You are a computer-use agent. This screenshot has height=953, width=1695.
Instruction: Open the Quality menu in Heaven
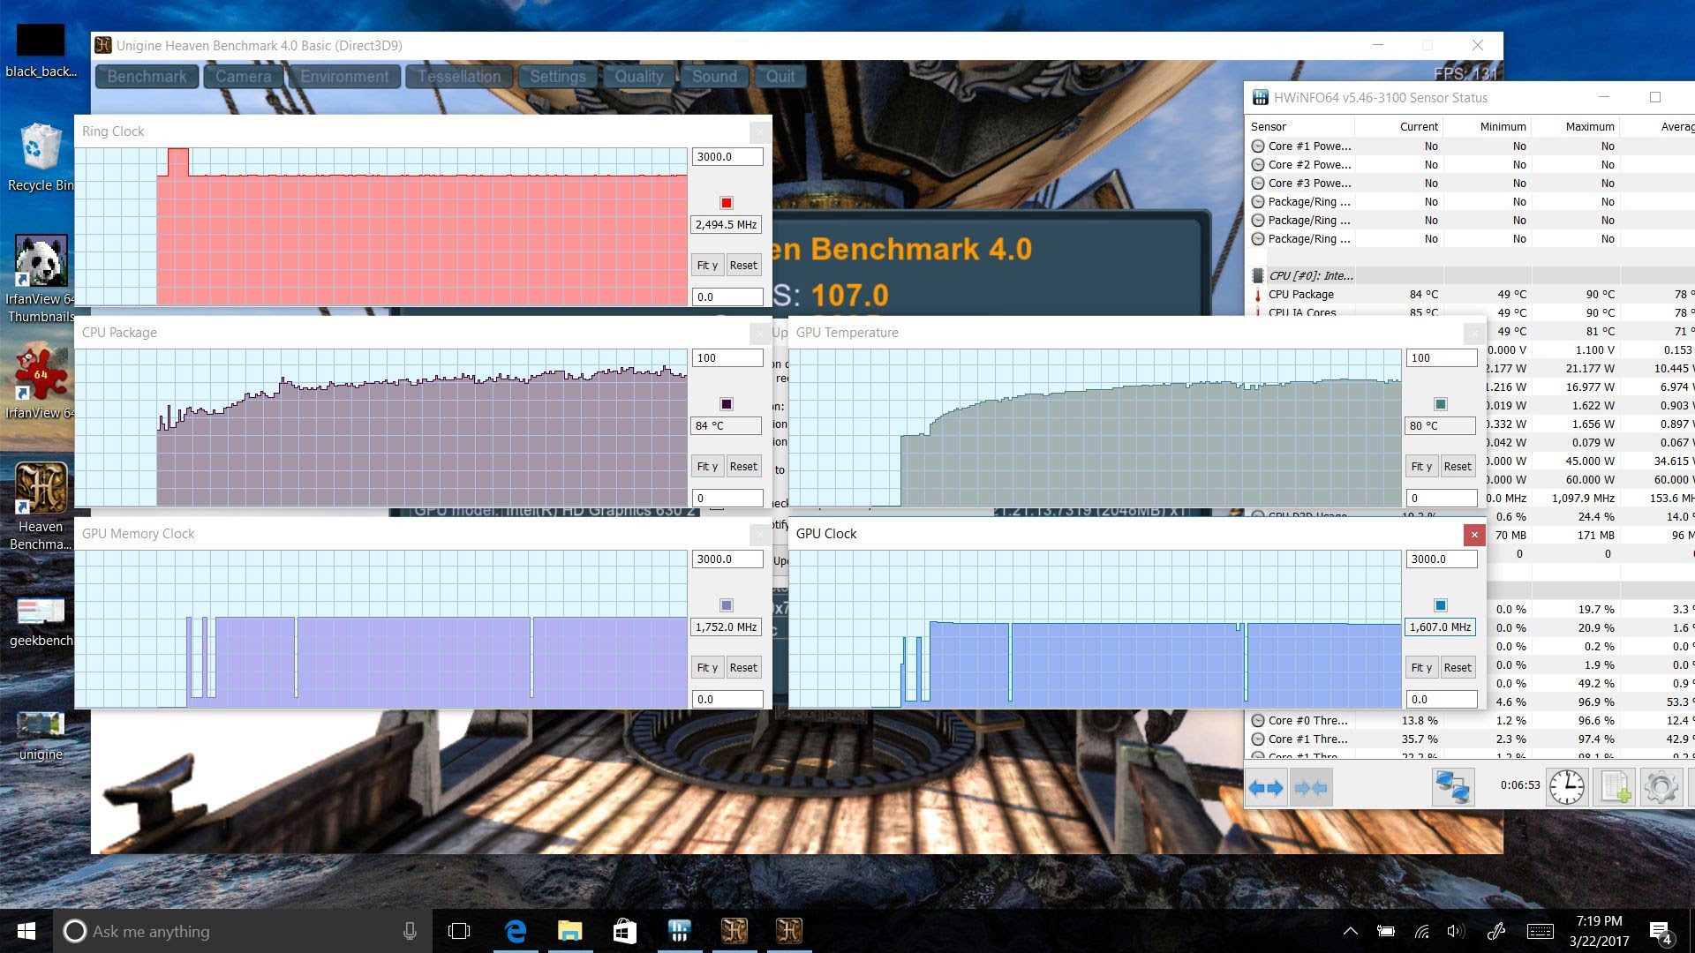coord(639,77)
